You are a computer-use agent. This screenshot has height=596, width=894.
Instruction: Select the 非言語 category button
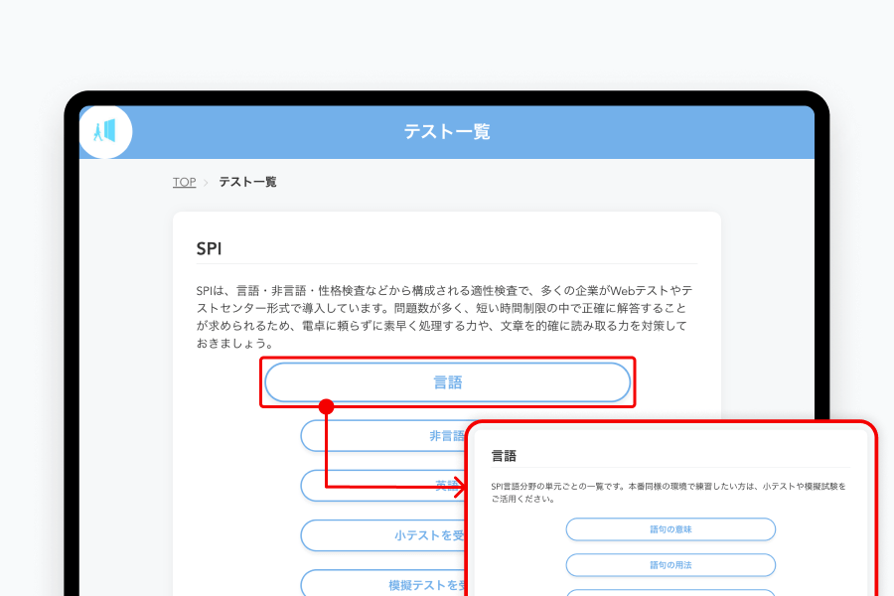[x=382, y=435]
